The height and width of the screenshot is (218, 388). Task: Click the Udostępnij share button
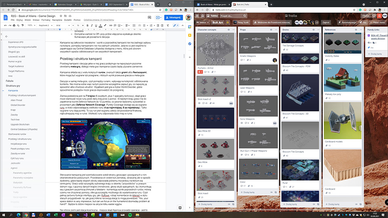point(173,17)
